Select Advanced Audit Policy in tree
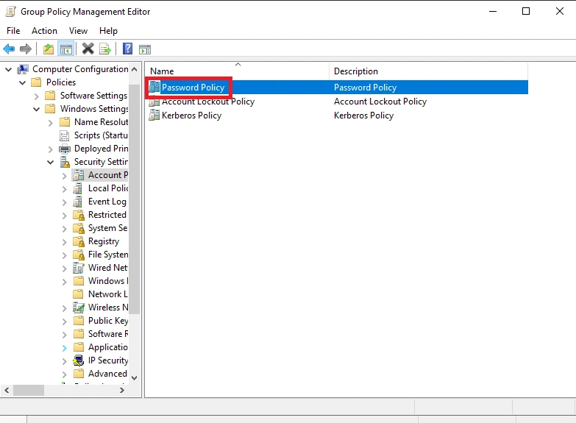 coord(107,374)
